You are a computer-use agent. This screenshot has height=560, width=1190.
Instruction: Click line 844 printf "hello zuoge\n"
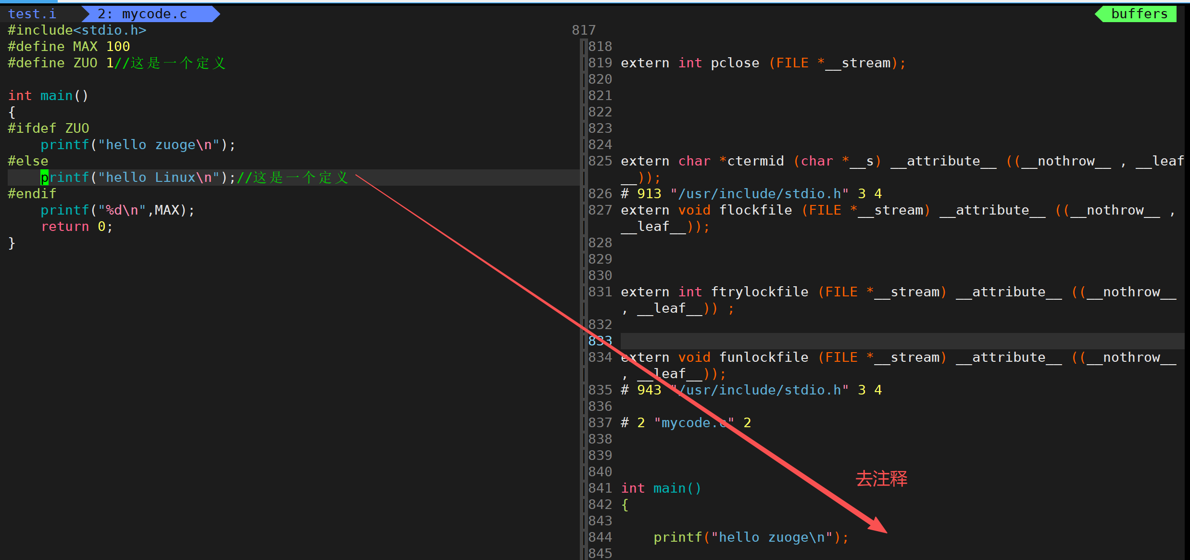[x=751, y=537]
